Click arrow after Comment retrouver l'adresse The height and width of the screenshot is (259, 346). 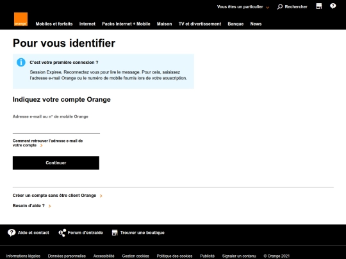(41, 146)
